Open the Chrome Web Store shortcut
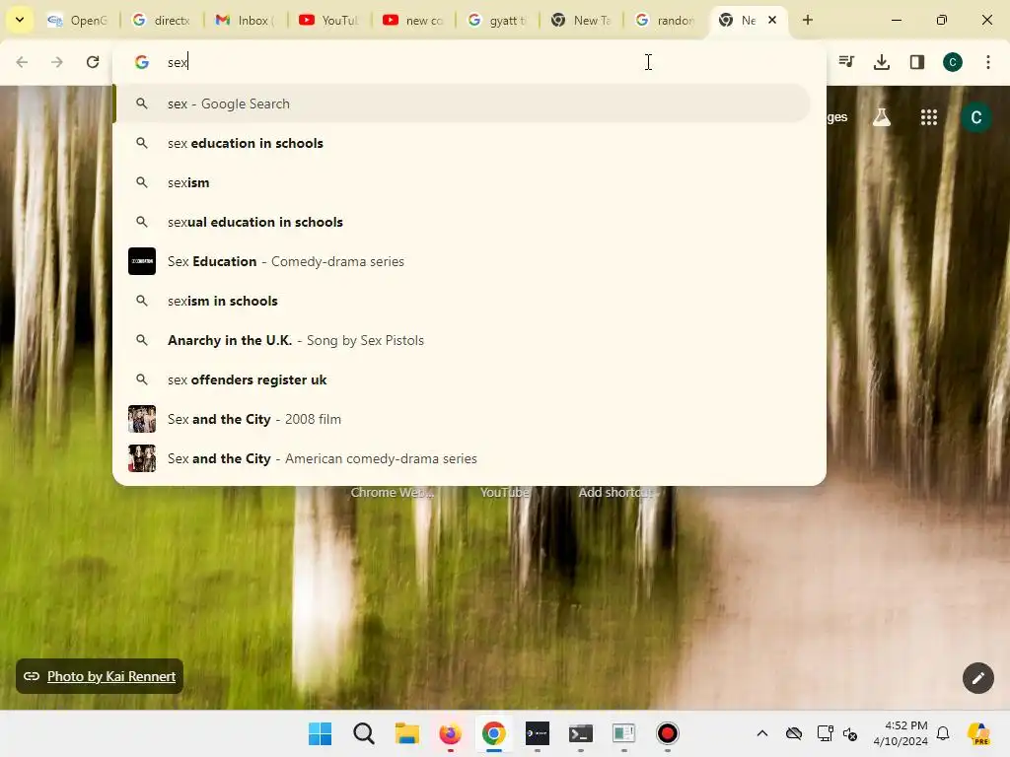Image resolution: width=1010 pixels, height=757 pixels. point(393,493)
